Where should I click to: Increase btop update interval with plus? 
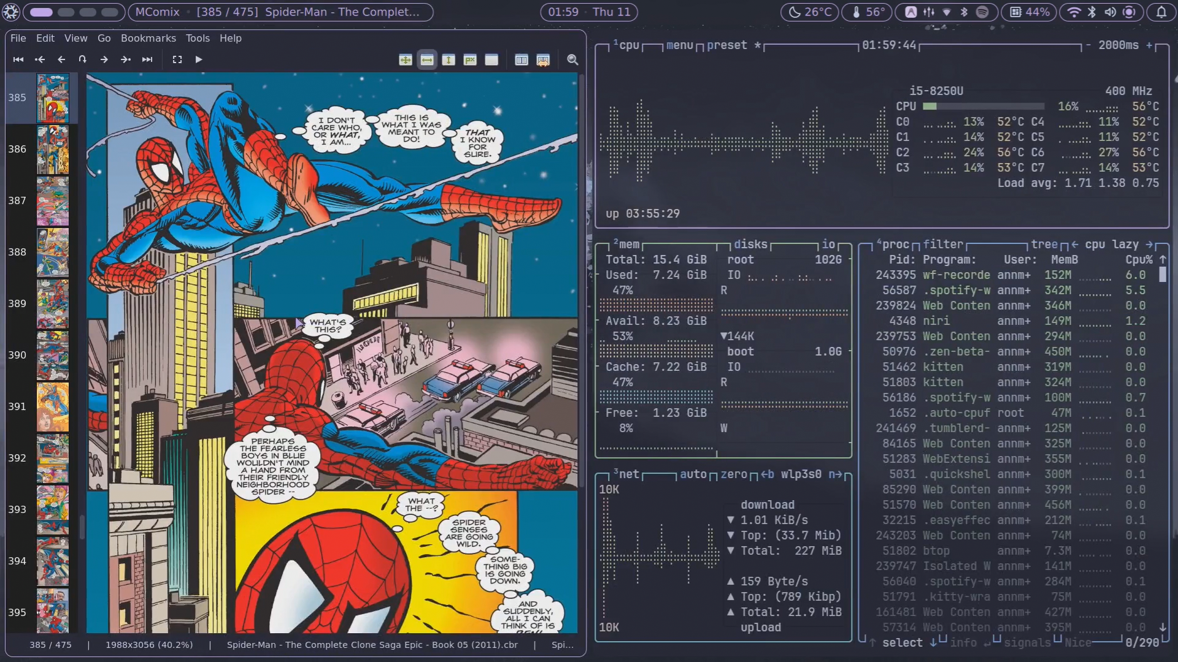coord(1149,45)
